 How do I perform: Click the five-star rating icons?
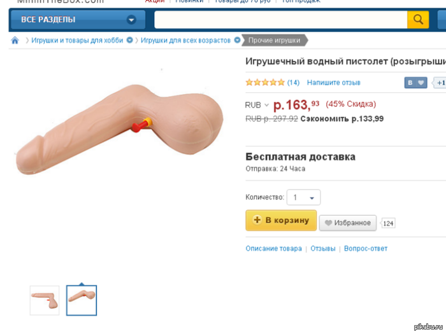tap(265, 83)
